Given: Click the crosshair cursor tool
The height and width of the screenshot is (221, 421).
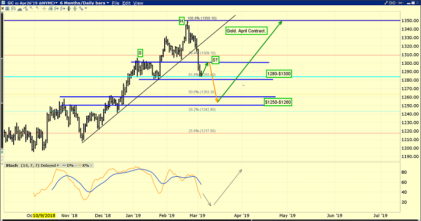Looking at the screenshot, I should coord(44,8).
